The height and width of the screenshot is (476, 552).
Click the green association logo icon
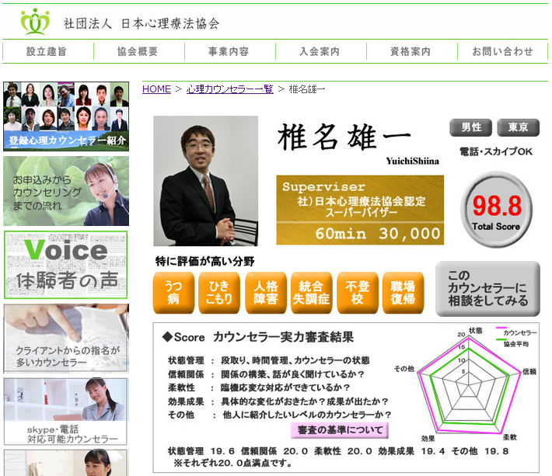(35, 22)
